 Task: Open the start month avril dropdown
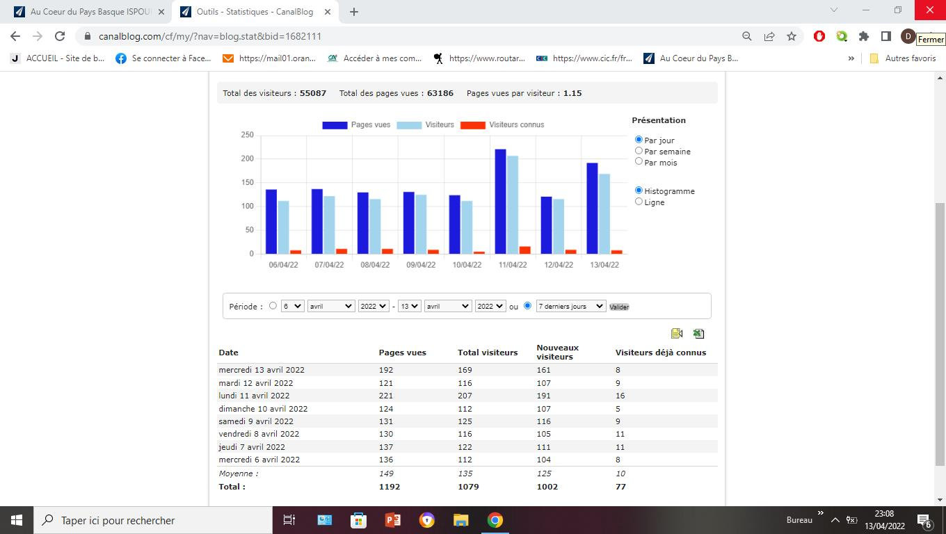coord(331,306)
